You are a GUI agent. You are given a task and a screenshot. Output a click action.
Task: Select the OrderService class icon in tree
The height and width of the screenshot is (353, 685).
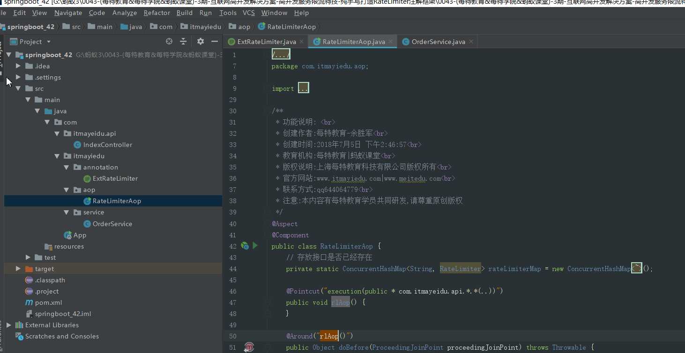click(x=87, y=224)
